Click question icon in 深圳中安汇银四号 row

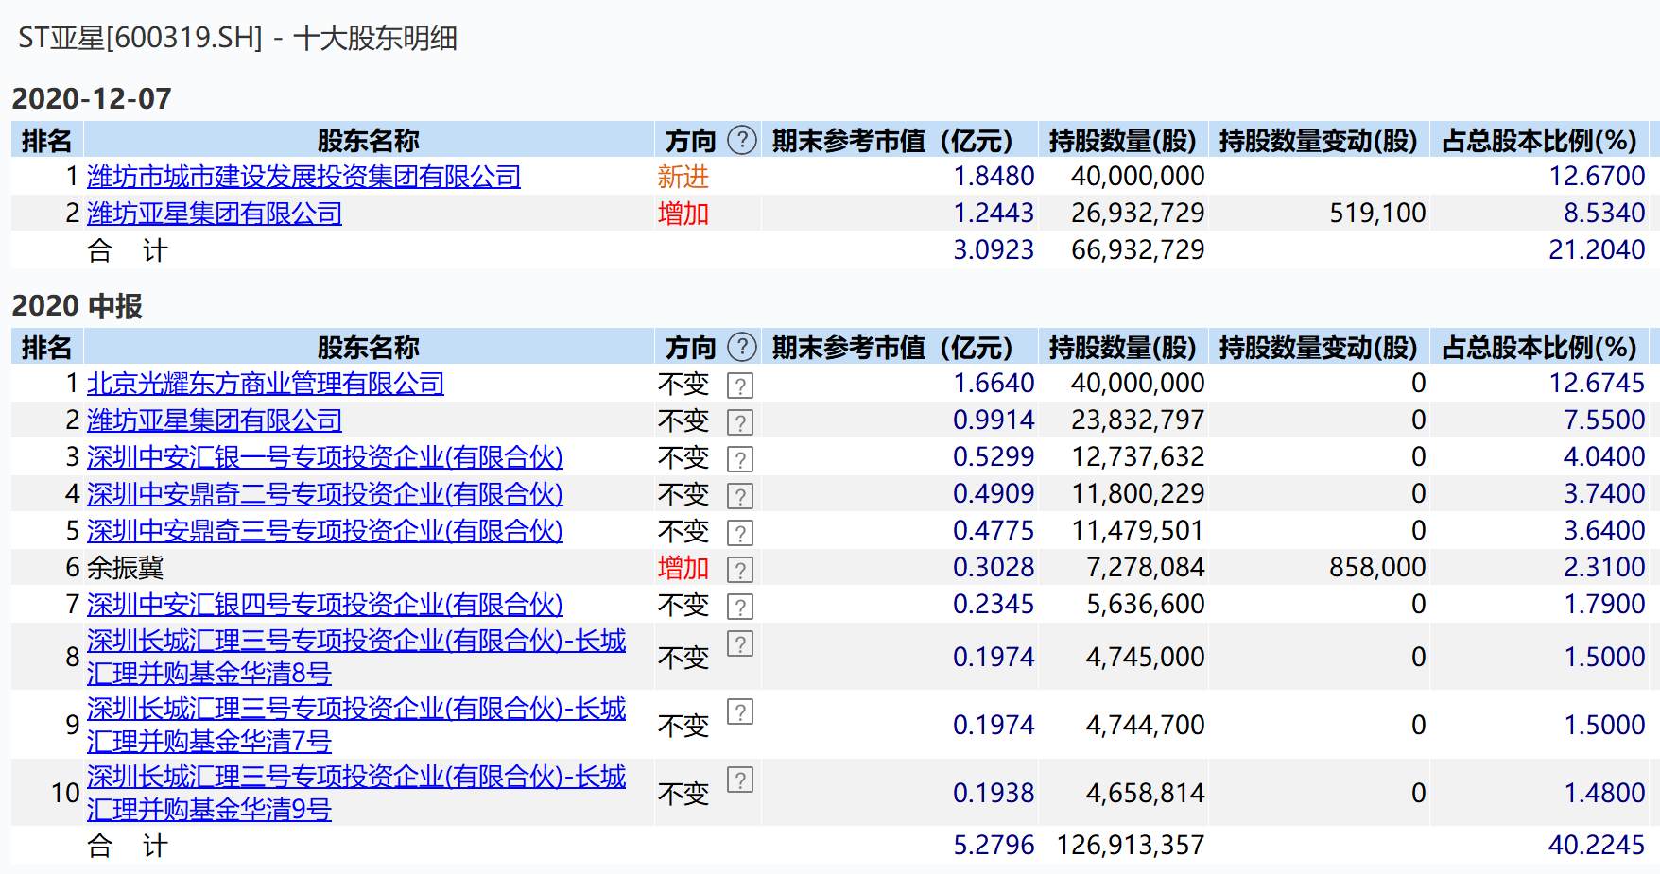click(x=739, y=607)
